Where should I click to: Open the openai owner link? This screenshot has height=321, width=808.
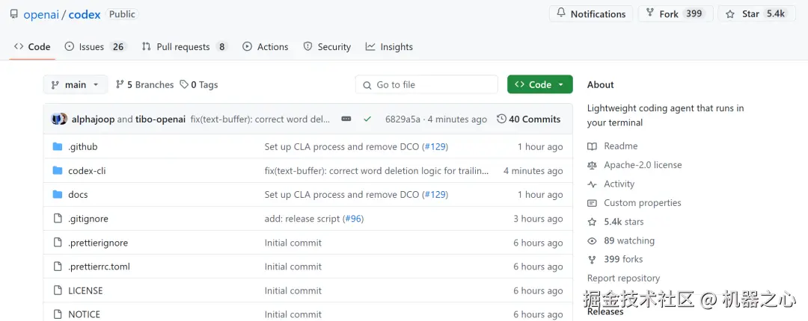41,14
